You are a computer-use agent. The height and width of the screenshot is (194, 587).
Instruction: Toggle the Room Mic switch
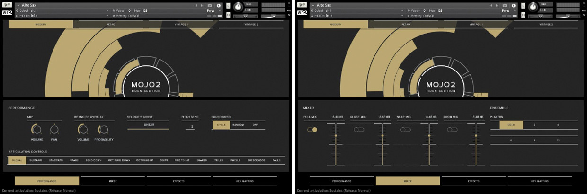(x=452, y=130)
